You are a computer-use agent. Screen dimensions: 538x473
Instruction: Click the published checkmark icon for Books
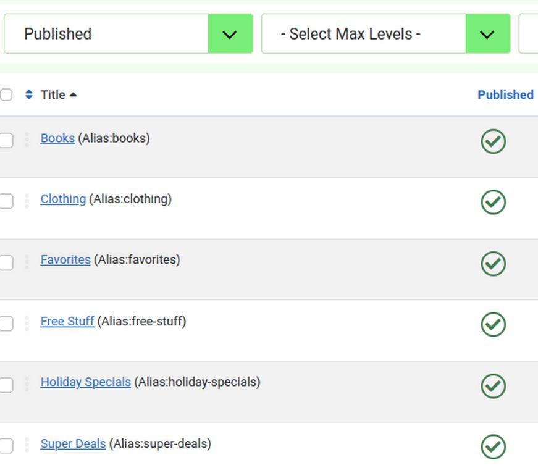click(x=493, y=141)
